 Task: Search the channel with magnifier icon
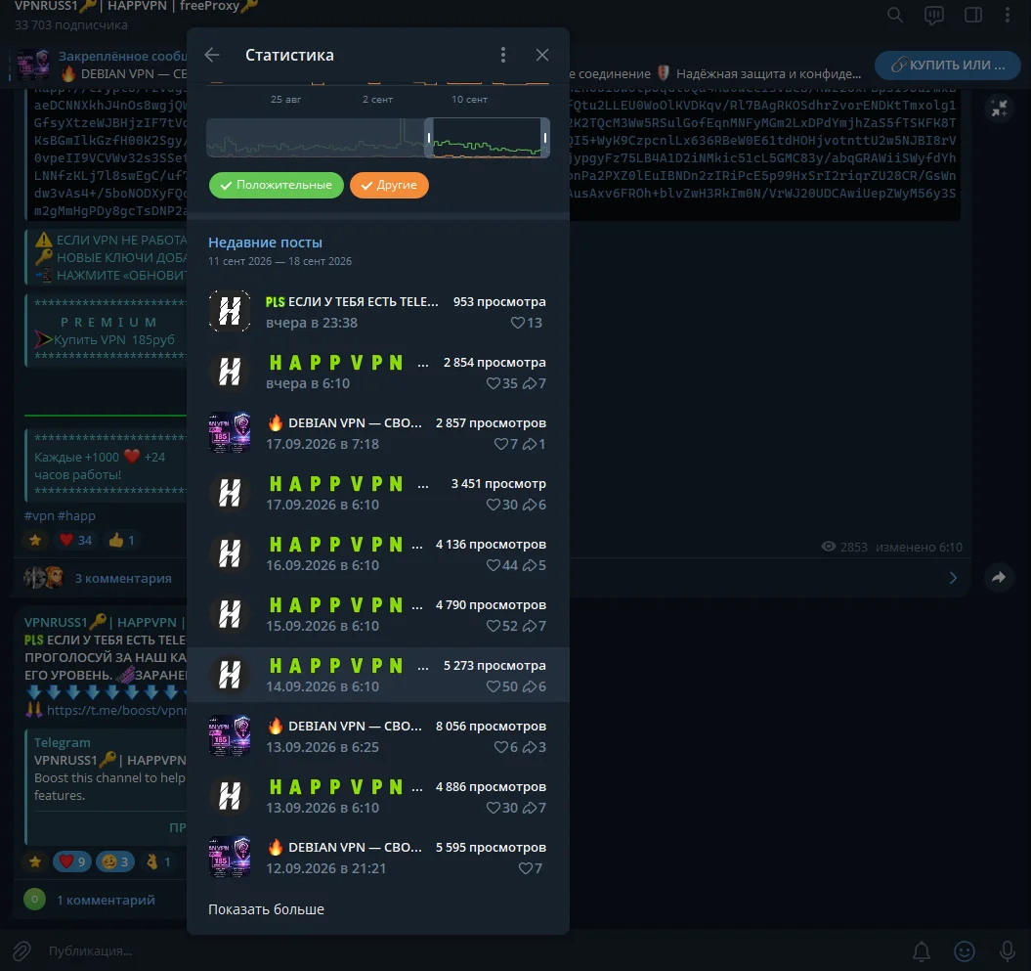point(895,15)
